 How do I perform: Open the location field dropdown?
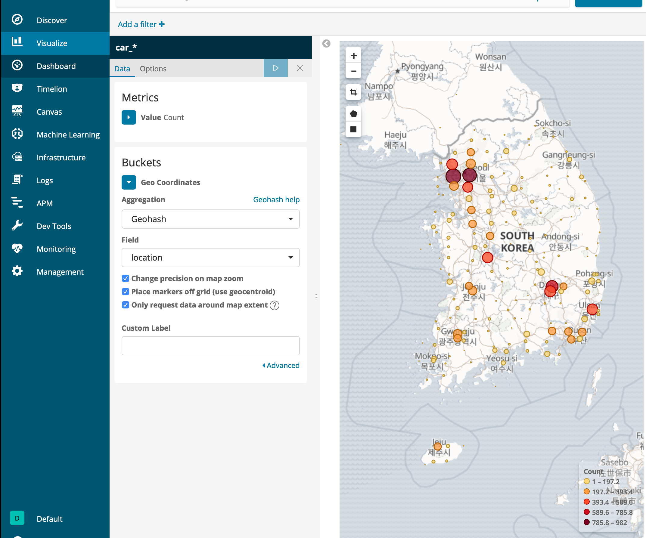(210, 257)
